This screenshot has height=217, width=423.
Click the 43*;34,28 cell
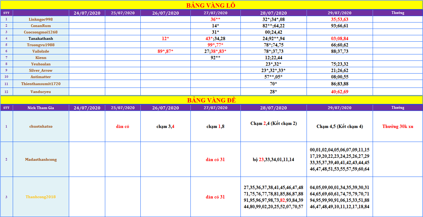(x=216, y=39)
